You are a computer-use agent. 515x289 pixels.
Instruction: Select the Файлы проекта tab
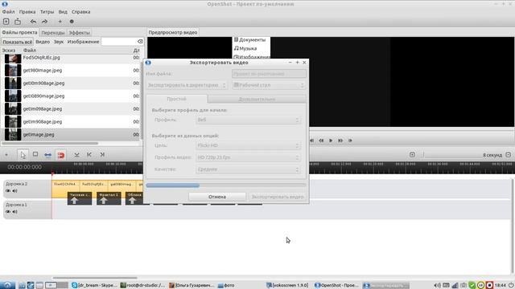coord(19,32)
